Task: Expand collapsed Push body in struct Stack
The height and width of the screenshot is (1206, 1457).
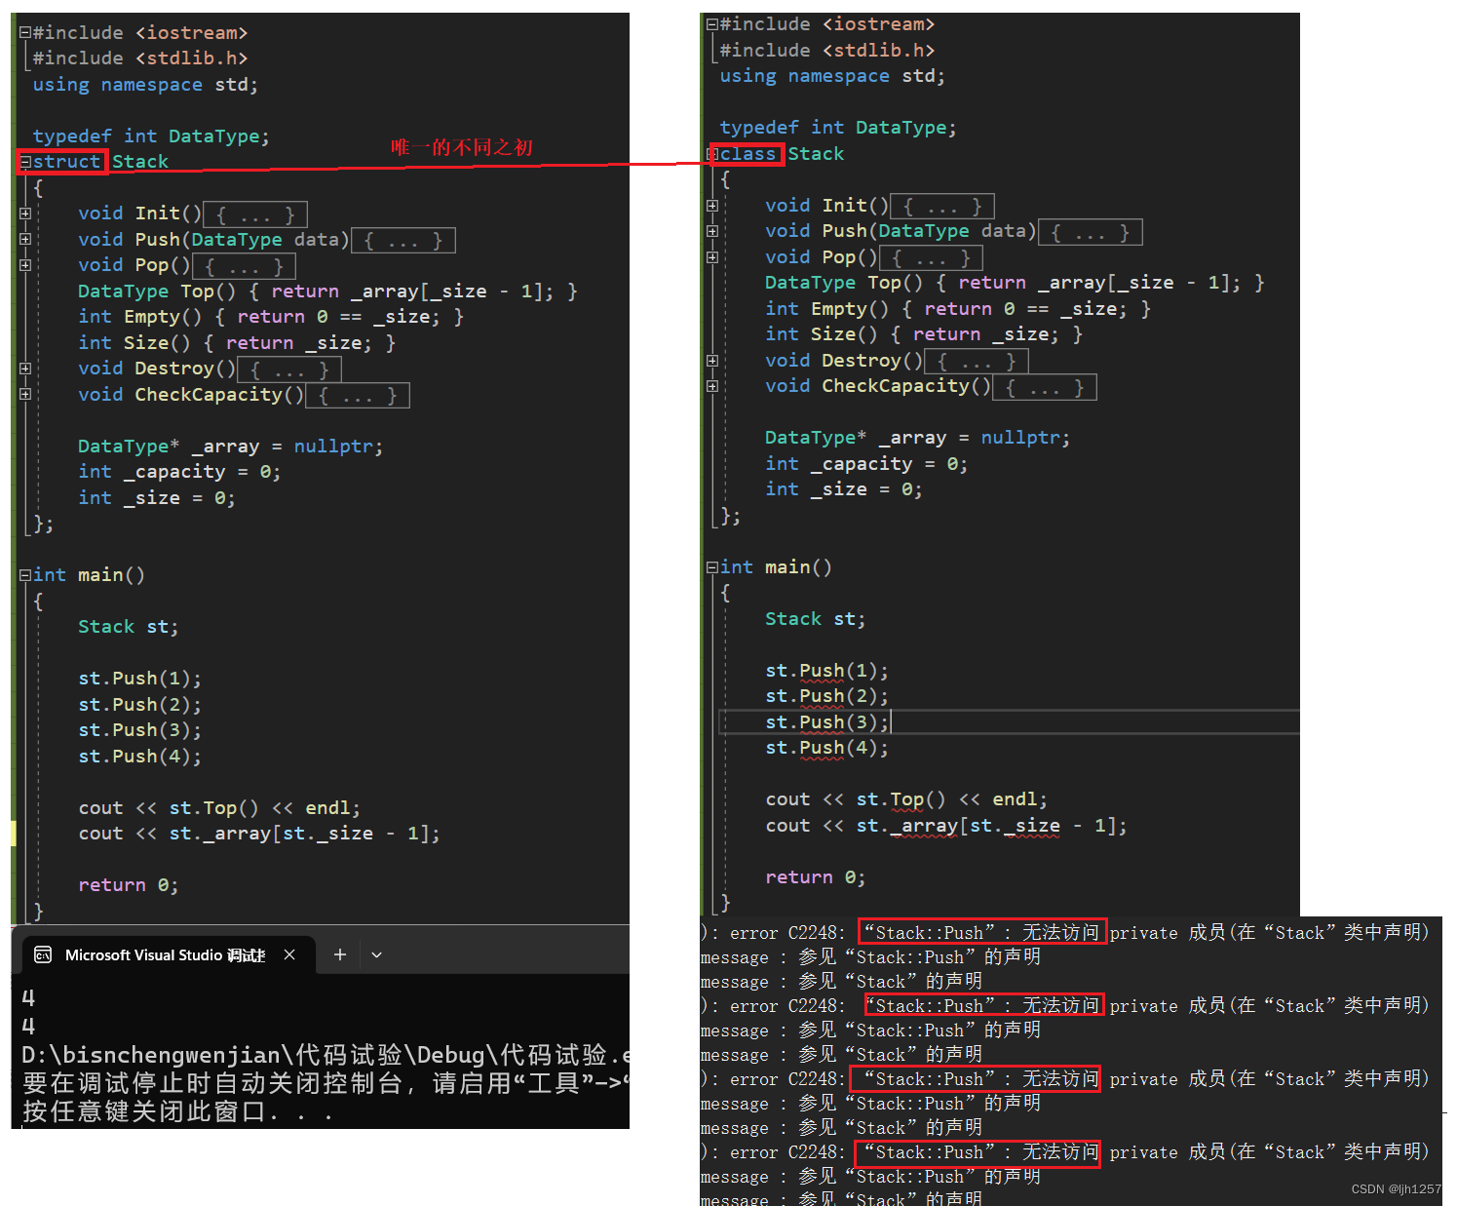Action: pyautogui.click(x=25, y=239)
